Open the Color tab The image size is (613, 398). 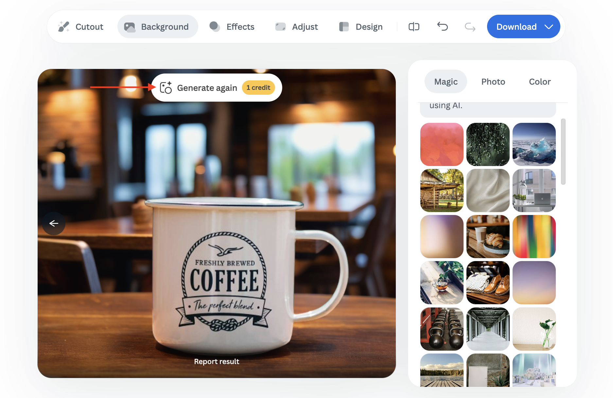[540, 81]
